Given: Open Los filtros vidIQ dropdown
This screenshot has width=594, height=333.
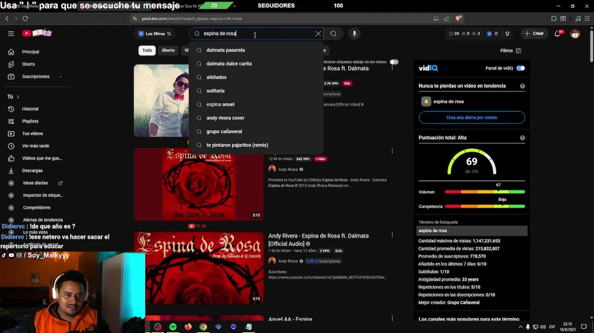Looking at the screenshot, I should tap(155, 34).
